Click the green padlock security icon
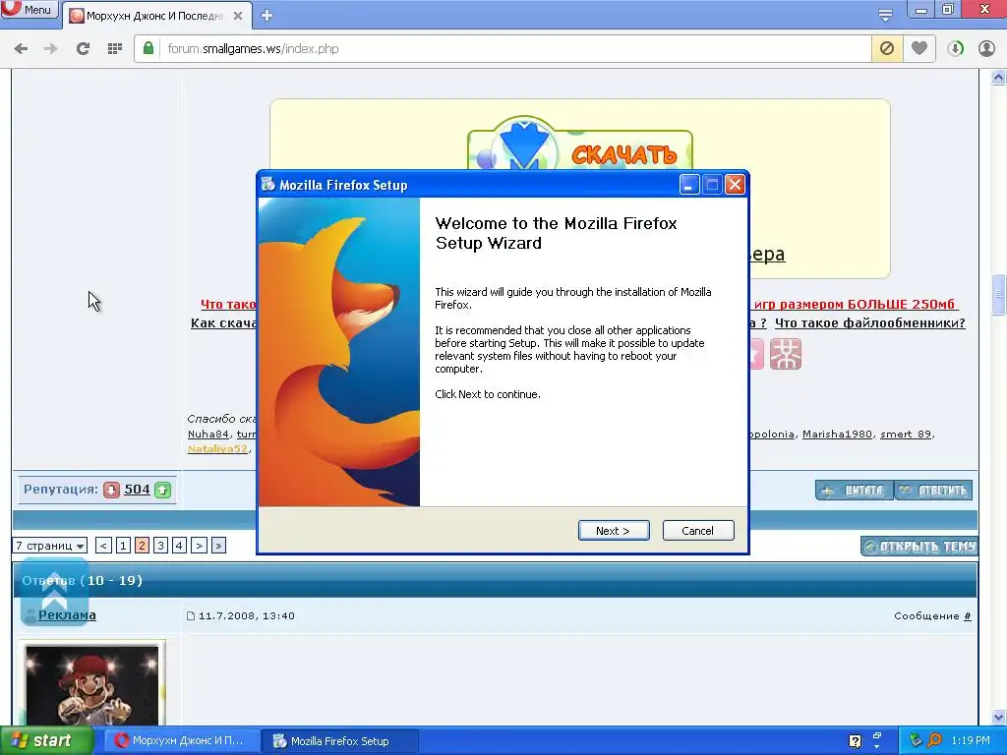The height and width of the screenshot is (755, 1007). (x=148, y=48)
